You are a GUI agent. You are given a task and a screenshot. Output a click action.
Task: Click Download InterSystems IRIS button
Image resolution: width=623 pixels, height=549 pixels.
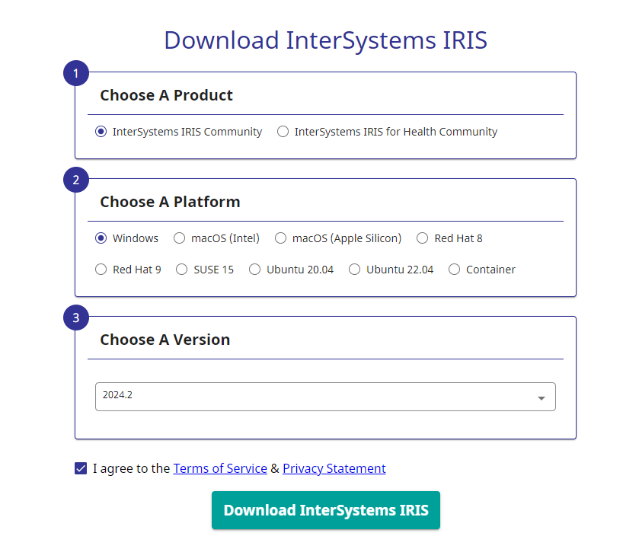(326, 510)
